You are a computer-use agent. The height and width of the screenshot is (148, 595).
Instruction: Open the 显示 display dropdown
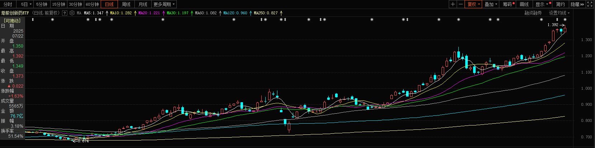542,4
